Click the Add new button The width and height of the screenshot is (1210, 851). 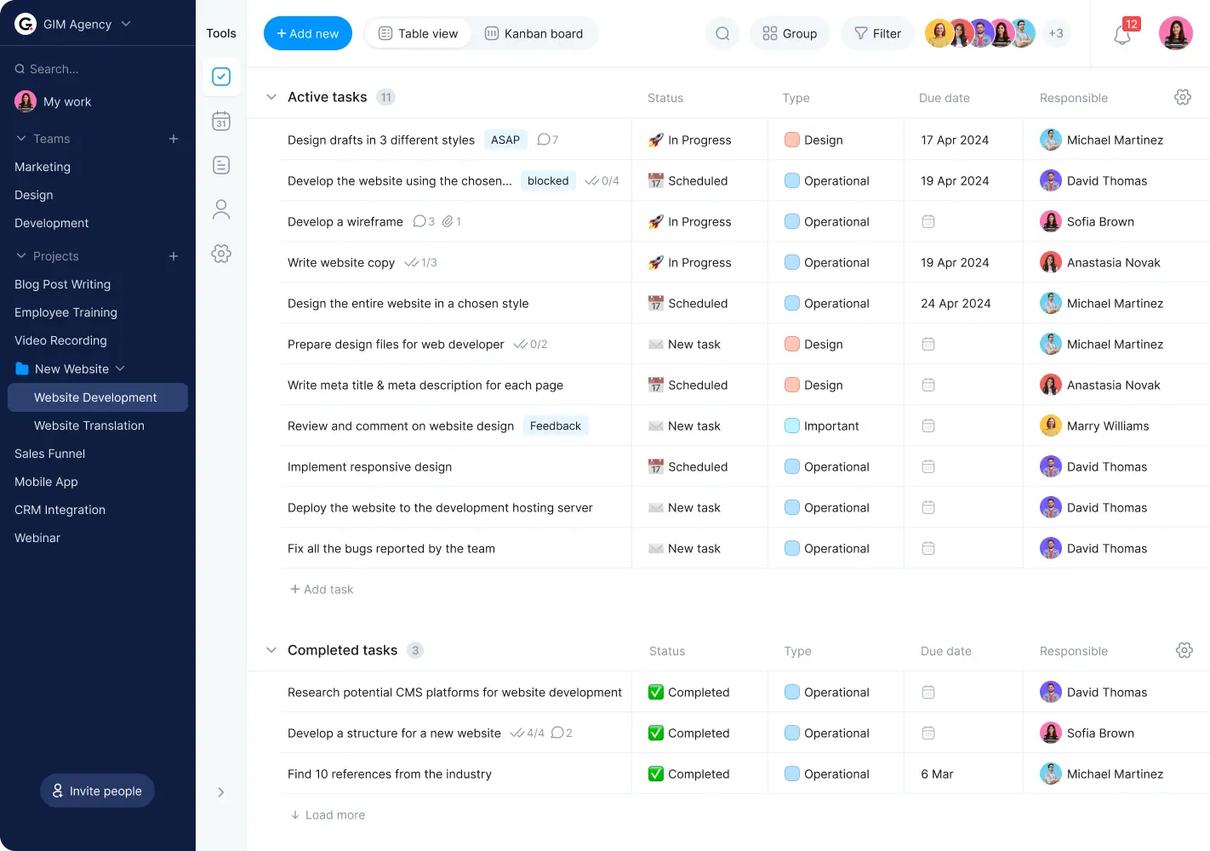click(308, 33)
